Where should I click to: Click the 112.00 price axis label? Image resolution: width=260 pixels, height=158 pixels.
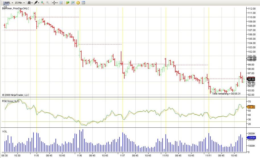pyautogui.click(x=252, y=8)
